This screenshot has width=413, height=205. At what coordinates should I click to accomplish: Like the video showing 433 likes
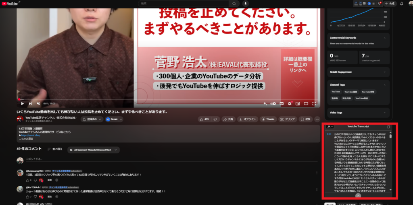(204, 119)
